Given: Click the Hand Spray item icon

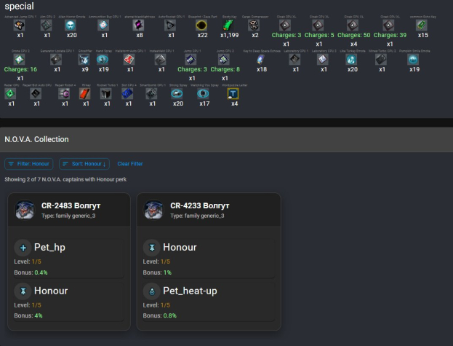Looking at the screenshot, I should [x=103, y=60].
